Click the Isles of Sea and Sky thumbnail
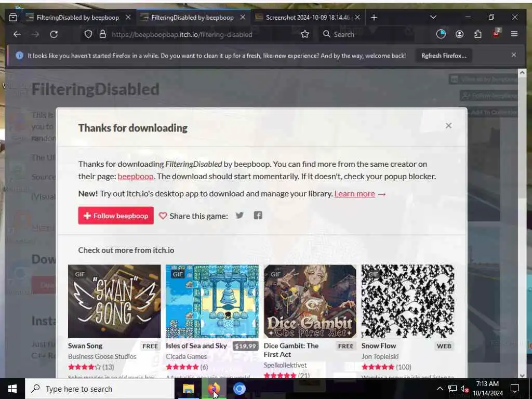The image size is (532, 399). pyautogui.click(x=212, y=301)
